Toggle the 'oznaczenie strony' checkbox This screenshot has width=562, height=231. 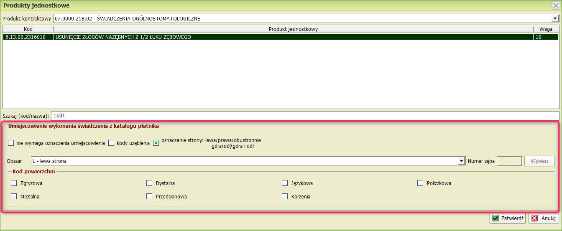[x=156, y=143]
